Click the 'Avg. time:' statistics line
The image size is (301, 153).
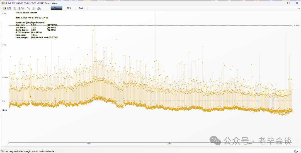36,25
